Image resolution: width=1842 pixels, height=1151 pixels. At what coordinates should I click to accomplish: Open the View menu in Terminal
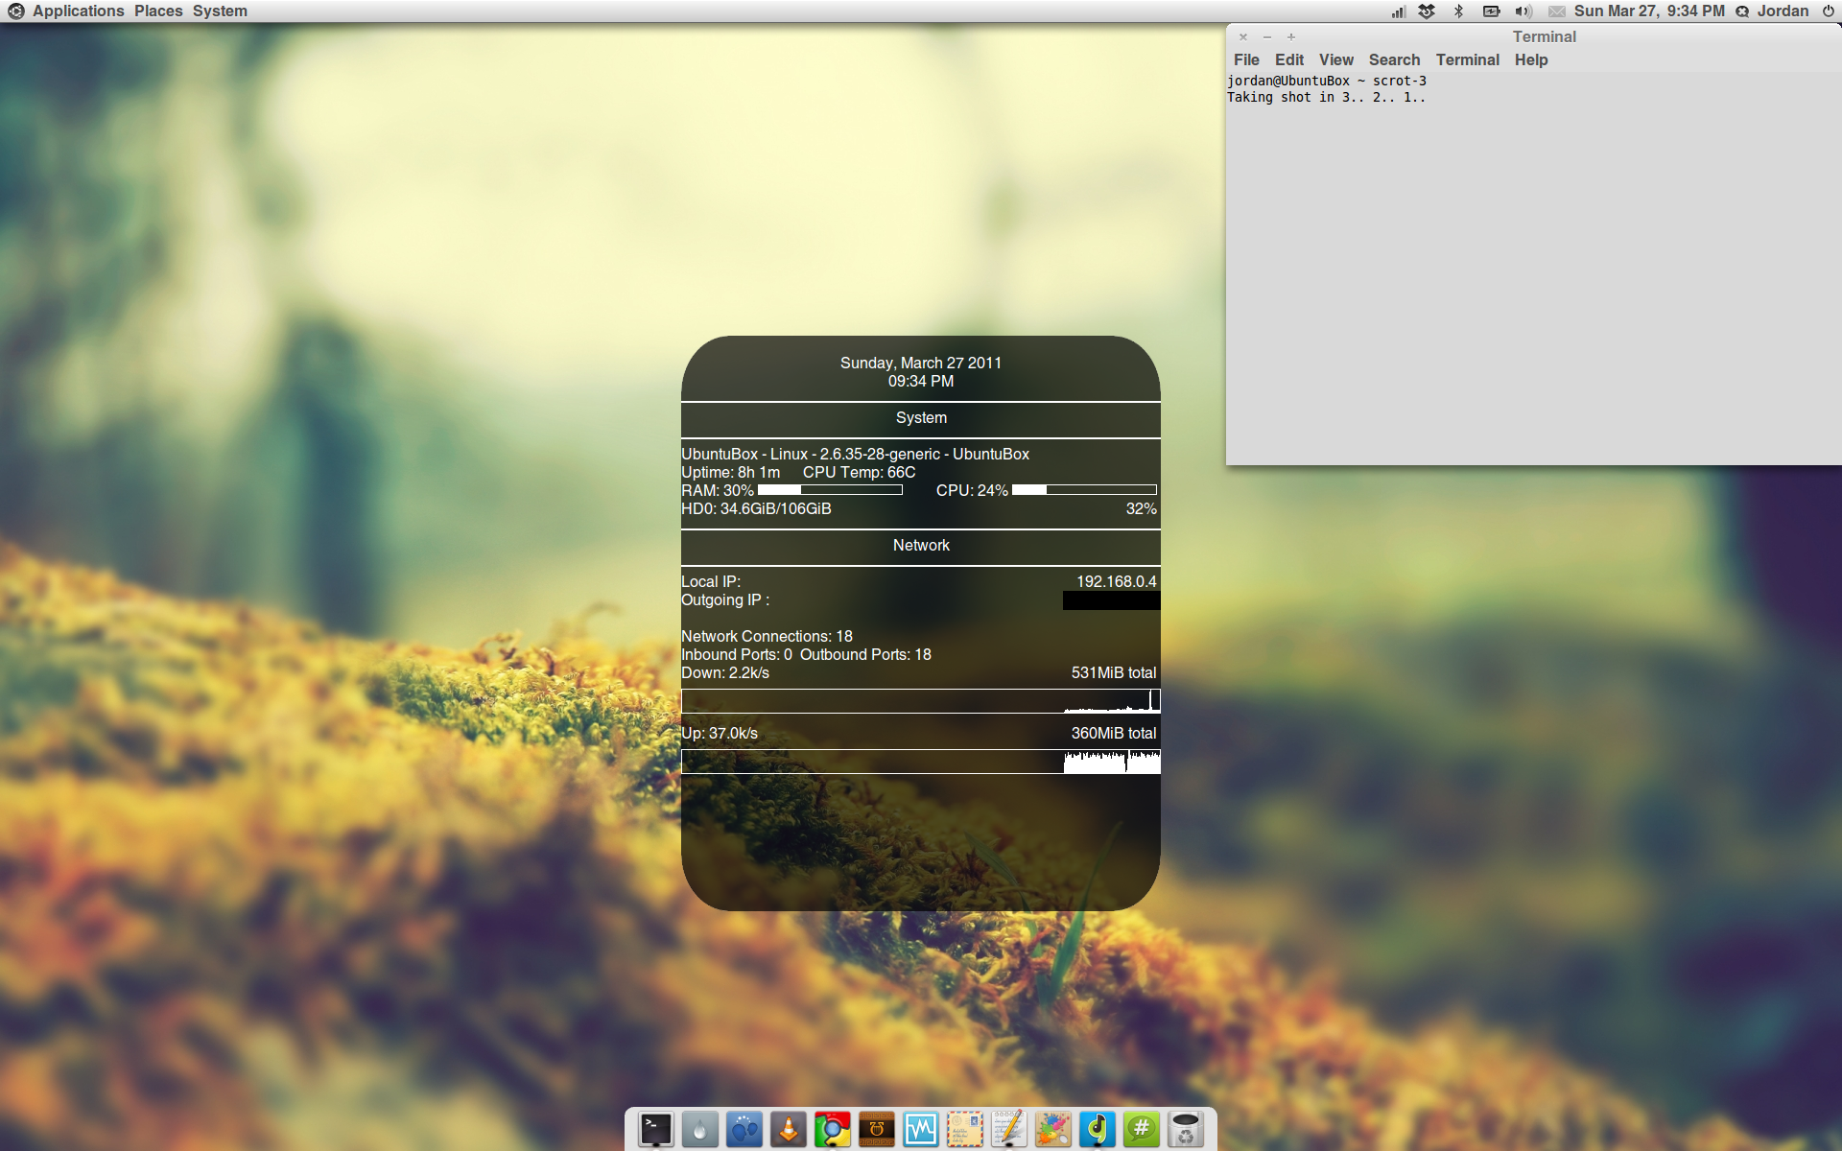click(x=1336, y=59)
